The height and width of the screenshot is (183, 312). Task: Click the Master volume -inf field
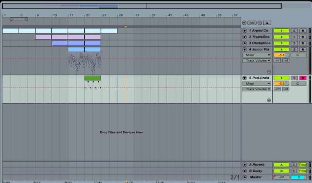pyautogui.click(x=281, y=177)
